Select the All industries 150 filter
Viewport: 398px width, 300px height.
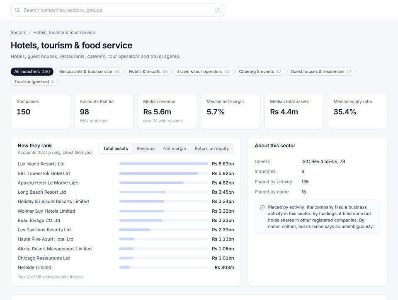32,72
